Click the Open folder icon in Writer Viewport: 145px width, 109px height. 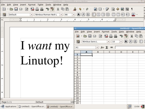click(11, 9)
